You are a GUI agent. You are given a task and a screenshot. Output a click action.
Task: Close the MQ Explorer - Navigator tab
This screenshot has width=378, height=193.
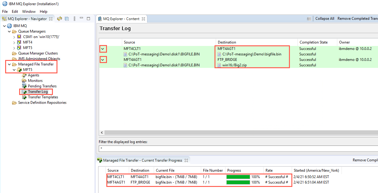[x=51, y=19]
